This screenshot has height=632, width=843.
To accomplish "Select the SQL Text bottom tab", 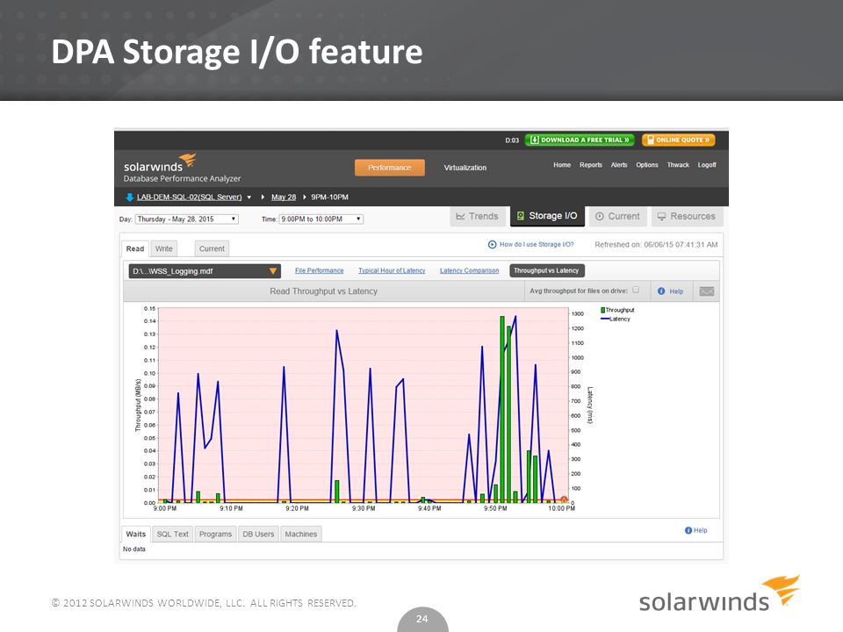I will 173,535.
